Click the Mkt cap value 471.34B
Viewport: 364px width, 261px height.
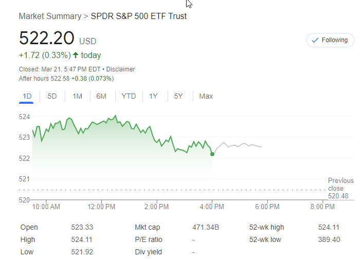(206, 227)
